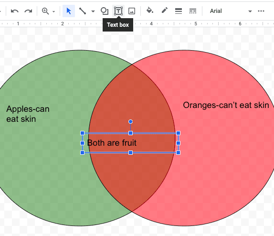
Task: Open the Zoom dropdown arrow
Action: (x=53, y=12)
